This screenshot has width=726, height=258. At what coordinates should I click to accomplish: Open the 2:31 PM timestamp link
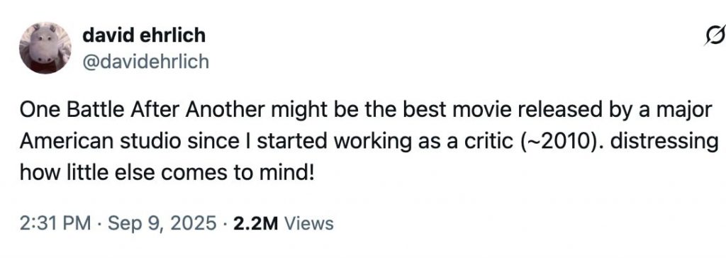[55, 223]
